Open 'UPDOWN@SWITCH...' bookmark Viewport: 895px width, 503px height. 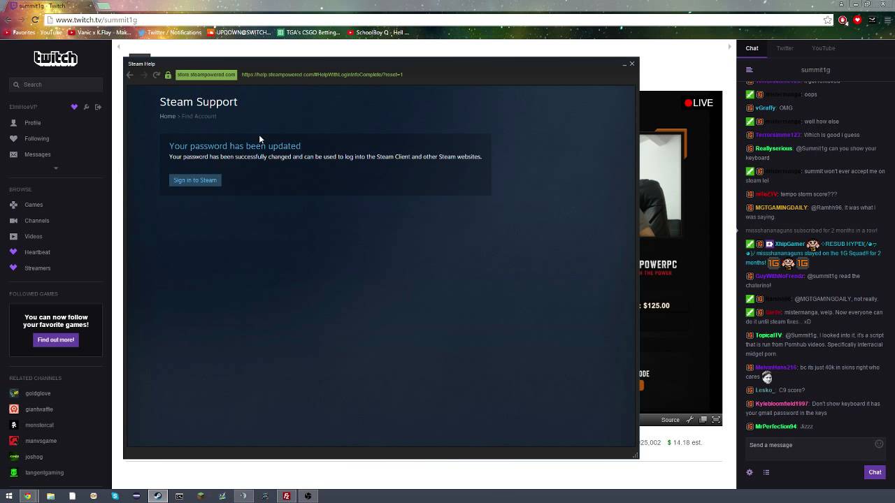[238, 33]
